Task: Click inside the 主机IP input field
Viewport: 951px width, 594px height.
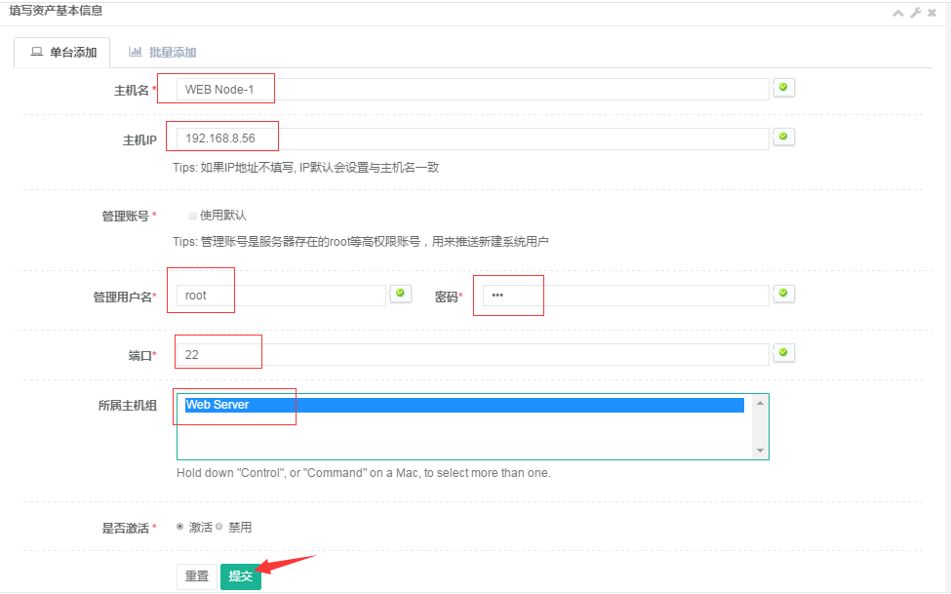Action: coord(390,137)
